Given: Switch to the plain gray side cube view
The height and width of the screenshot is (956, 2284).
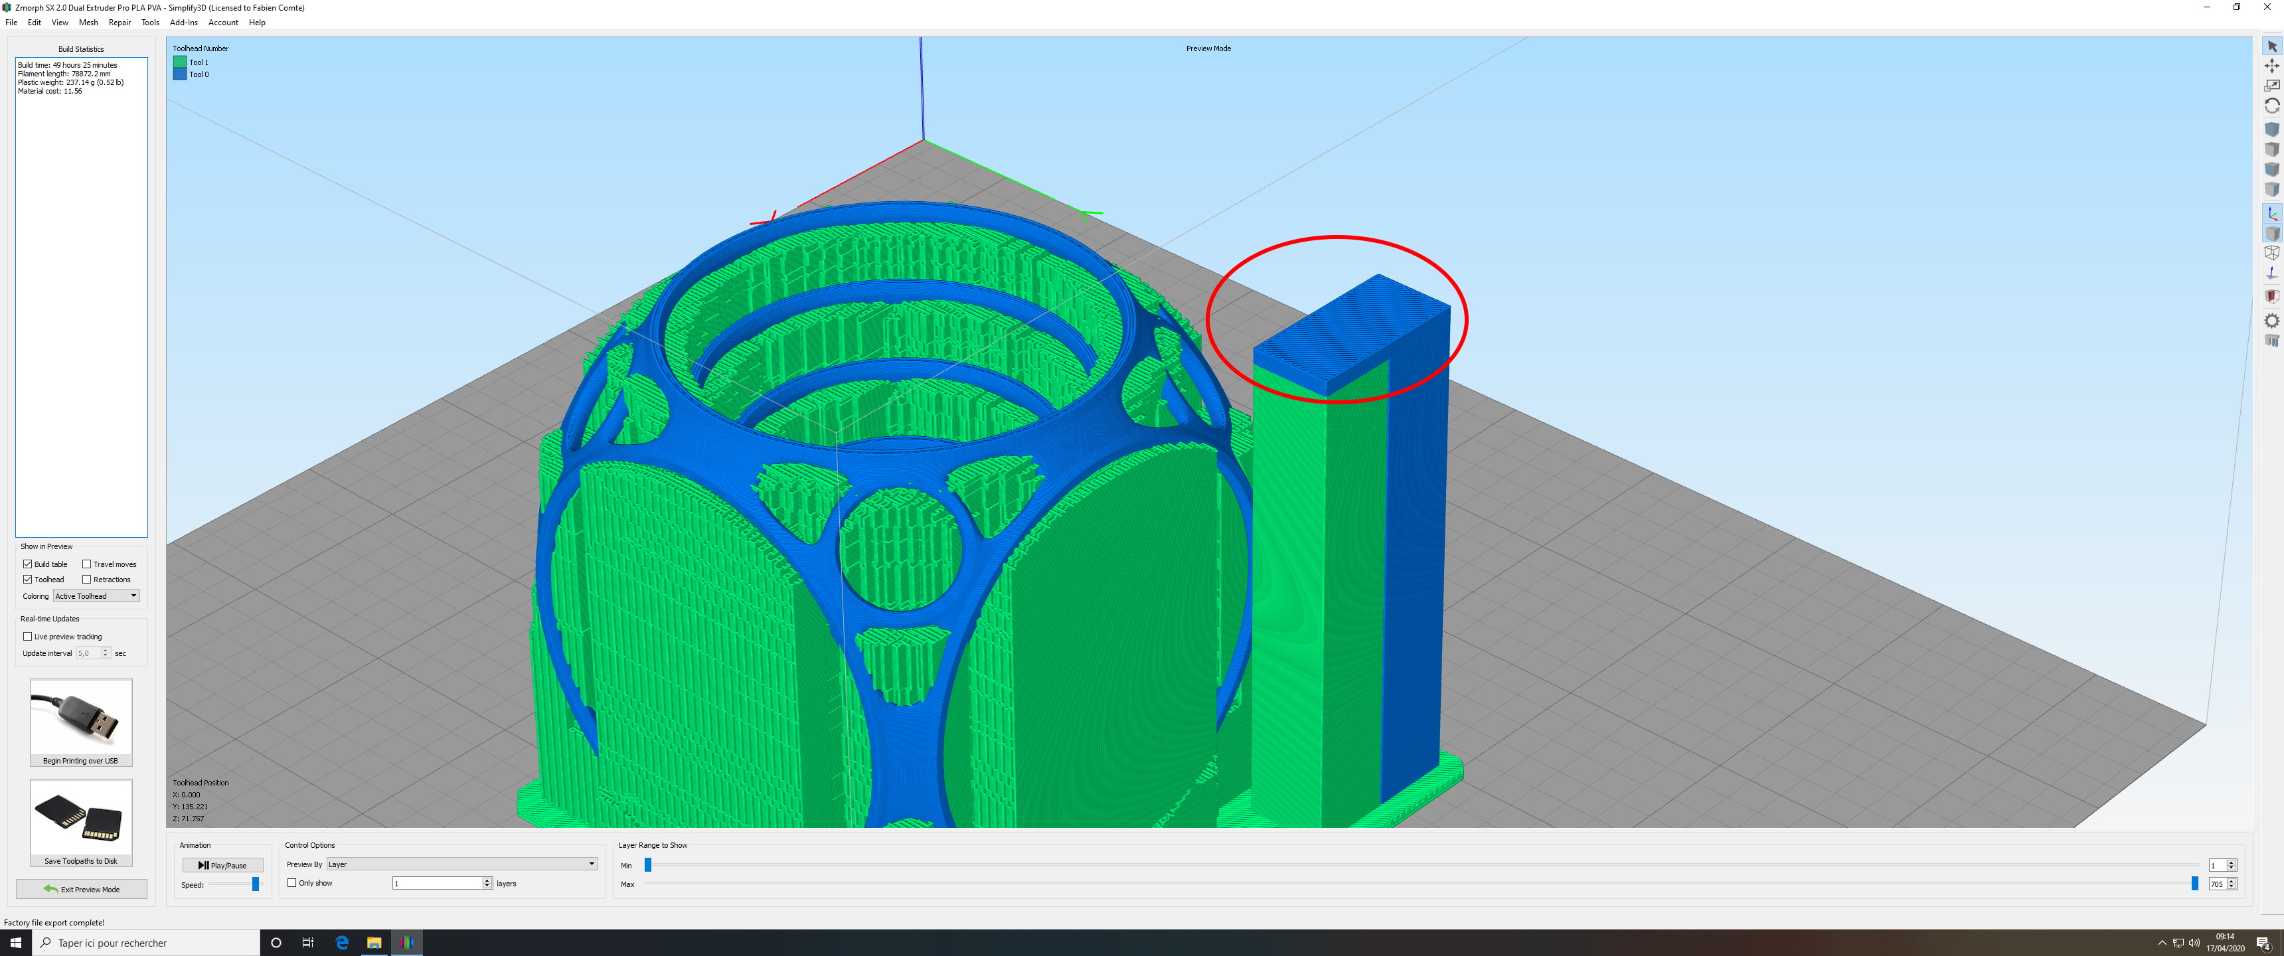Looking at the screenshot, I should coord(2271,189).
